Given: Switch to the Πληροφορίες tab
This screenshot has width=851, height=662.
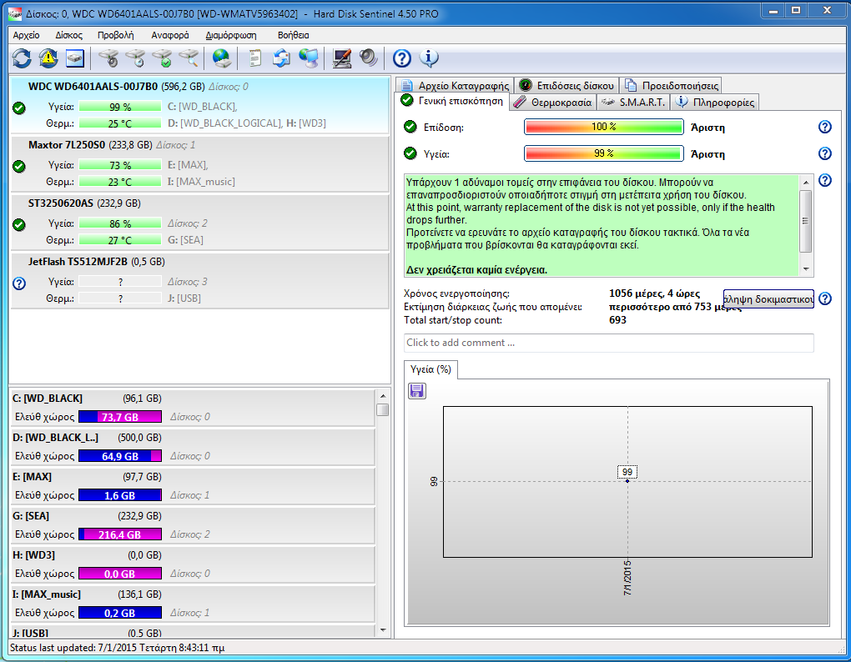Looking at the screenshot, I should point(715,103).
